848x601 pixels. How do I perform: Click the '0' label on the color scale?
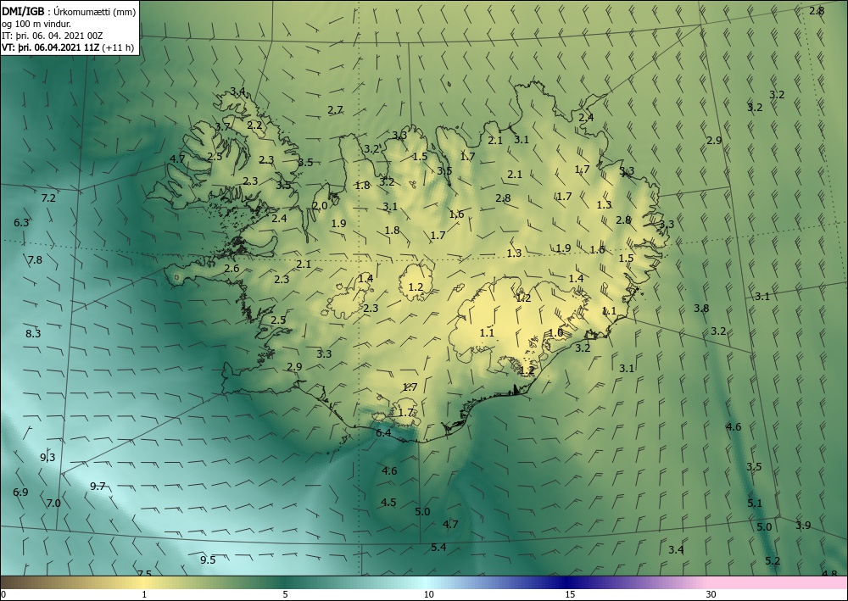pos(3,594)
